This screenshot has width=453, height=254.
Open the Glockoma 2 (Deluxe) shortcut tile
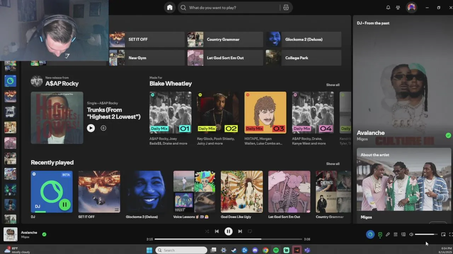[304, 40]
